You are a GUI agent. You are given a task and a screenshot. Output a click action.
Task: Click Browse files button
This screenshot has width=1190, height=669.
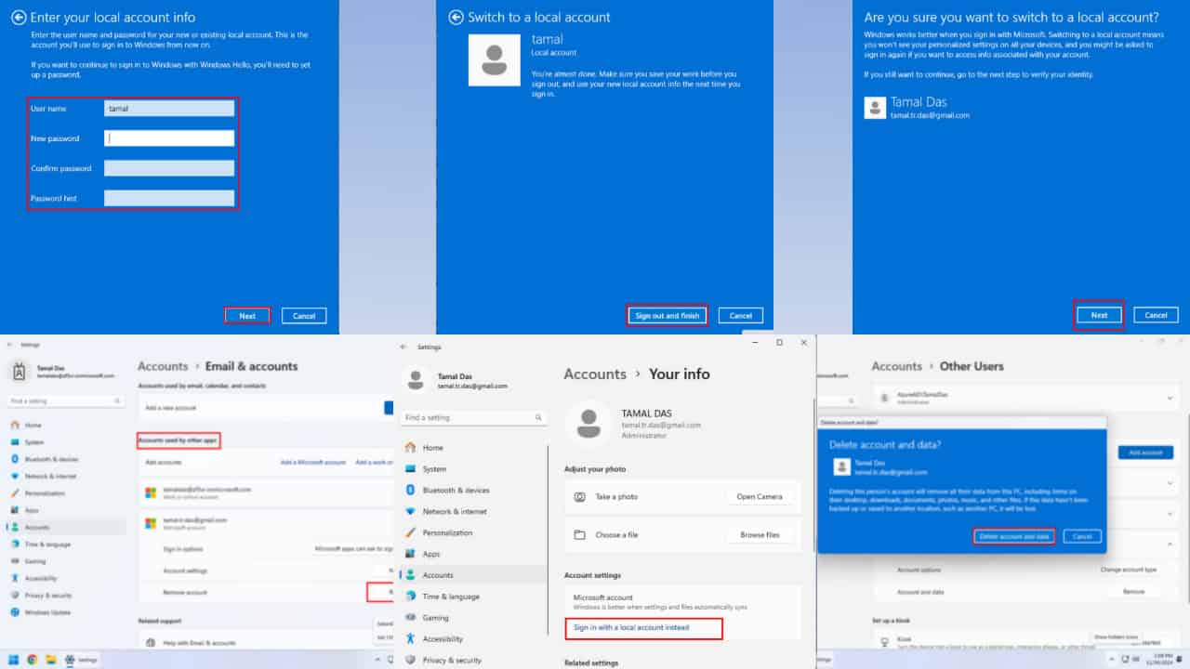tap(760, 535)
